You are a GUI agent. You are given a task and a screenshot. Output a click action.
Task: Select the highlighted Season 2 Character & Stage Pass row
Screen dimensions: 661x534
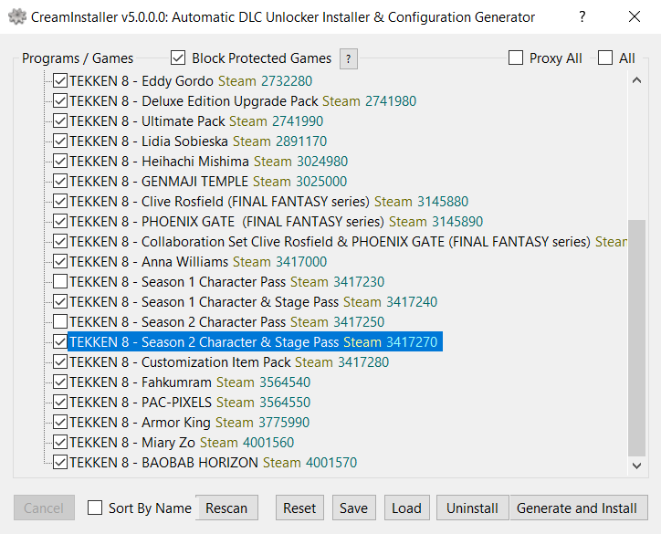point(255,341)
